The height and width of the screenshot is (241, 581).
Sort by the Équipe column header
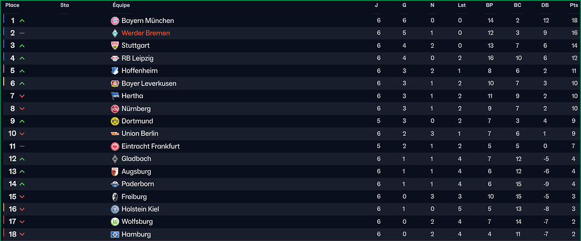tap(121, 6)
